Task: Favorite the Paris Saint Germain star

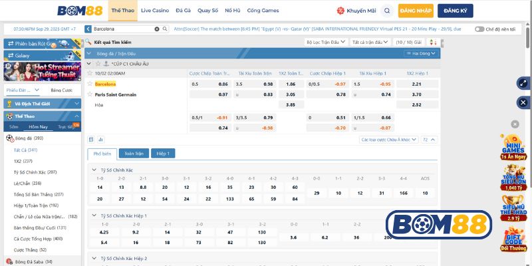Action: (90, 94)
